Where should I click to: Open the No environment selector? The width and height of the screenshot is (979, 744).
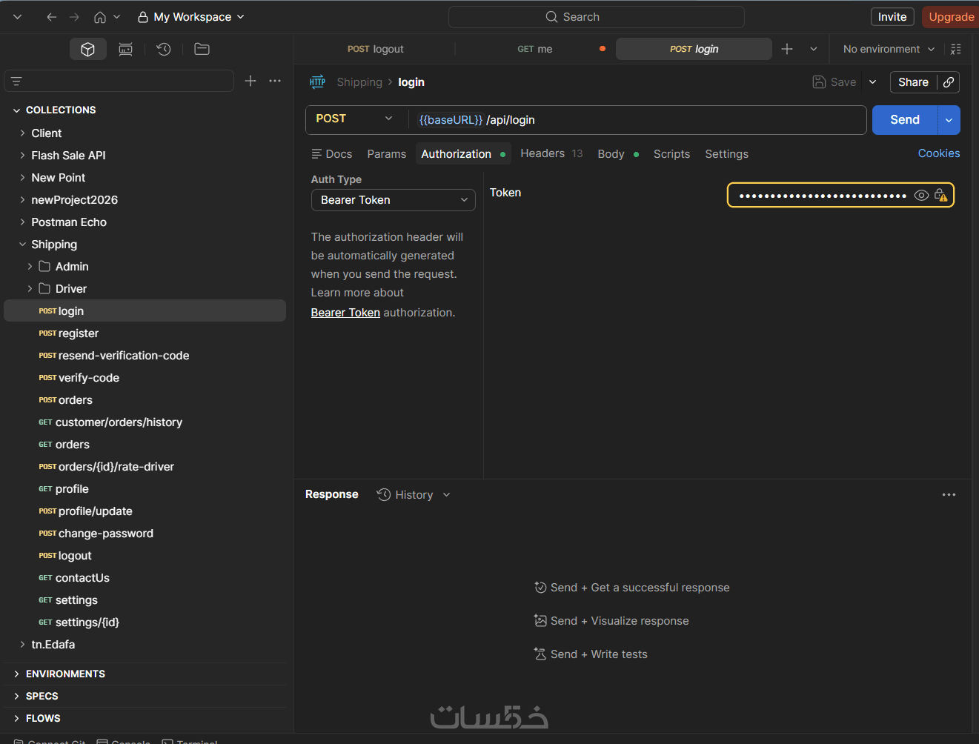point(889,49)
